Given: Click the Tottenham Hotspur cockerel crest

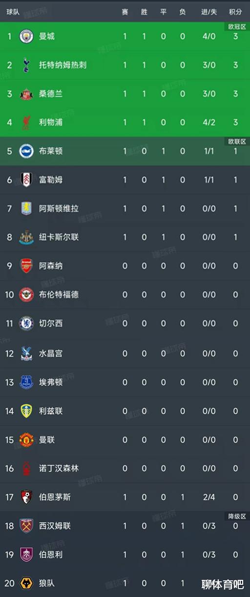Looking at the screenshot, I should point(26,65).
